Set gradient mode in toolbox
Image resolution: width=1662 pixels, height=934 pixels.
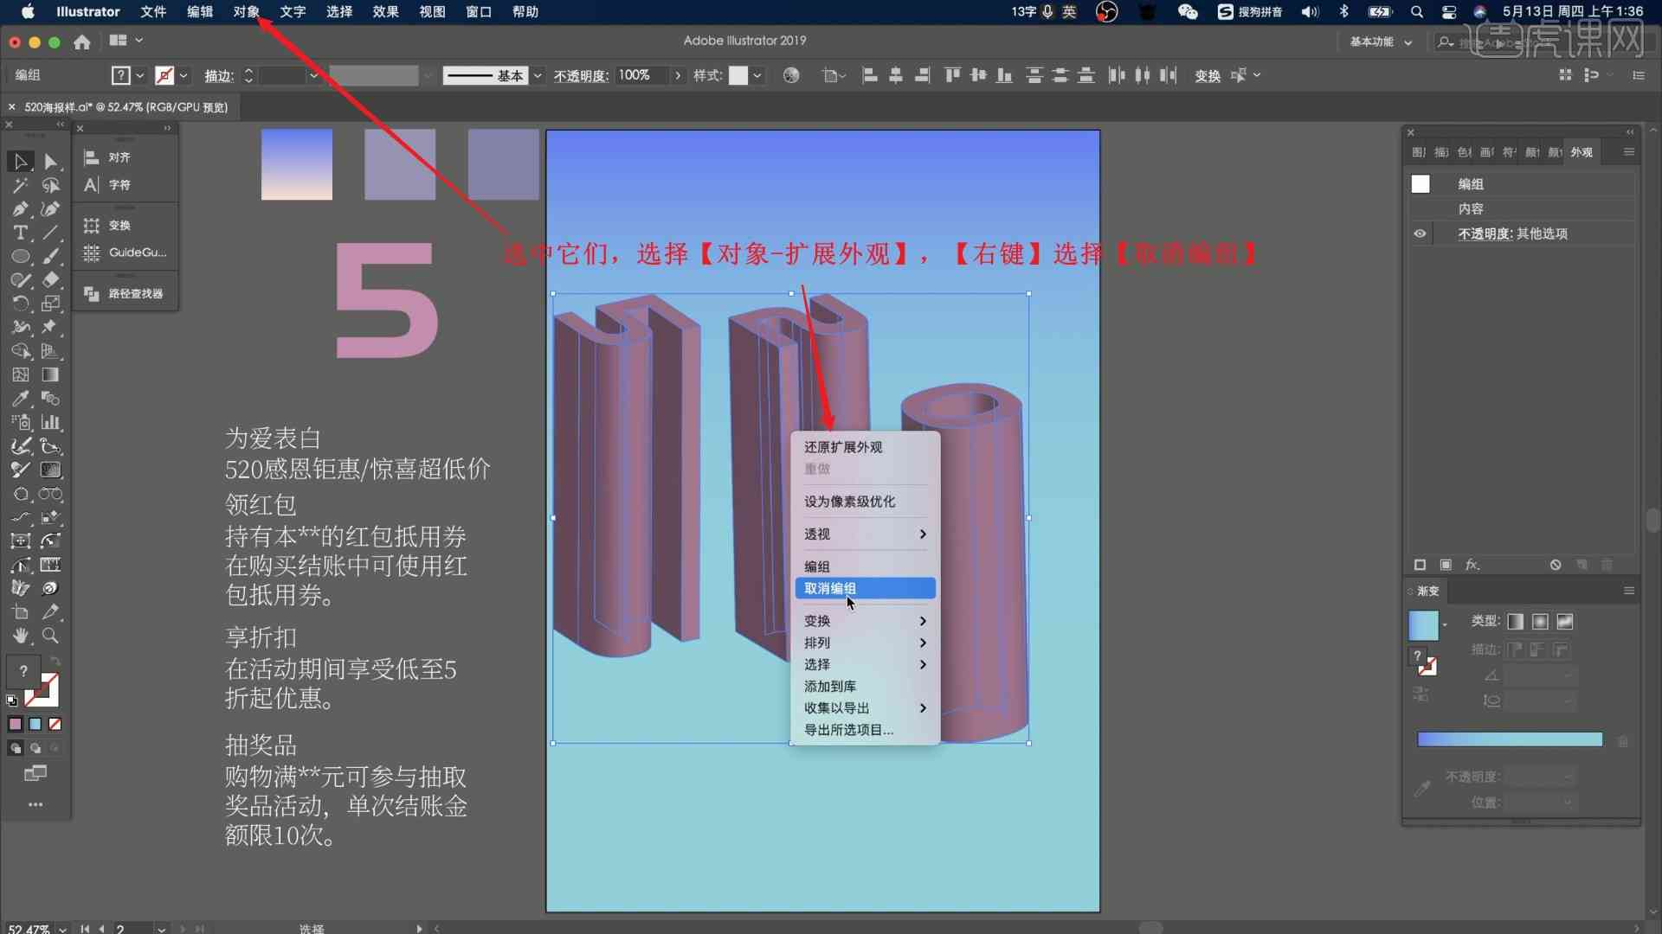[35, 725]
